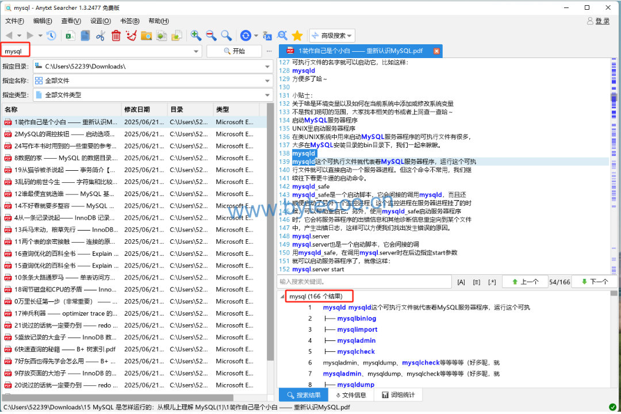This screenshot has width=621, height=414.
Task: Open the 文件(F) menu
Action: tap(14, 21)
